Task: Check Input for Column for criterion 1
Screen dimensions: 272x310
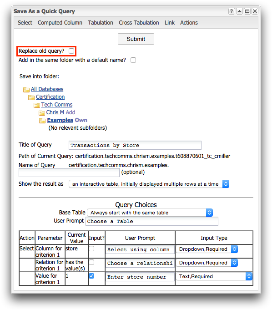Action: 91,249
